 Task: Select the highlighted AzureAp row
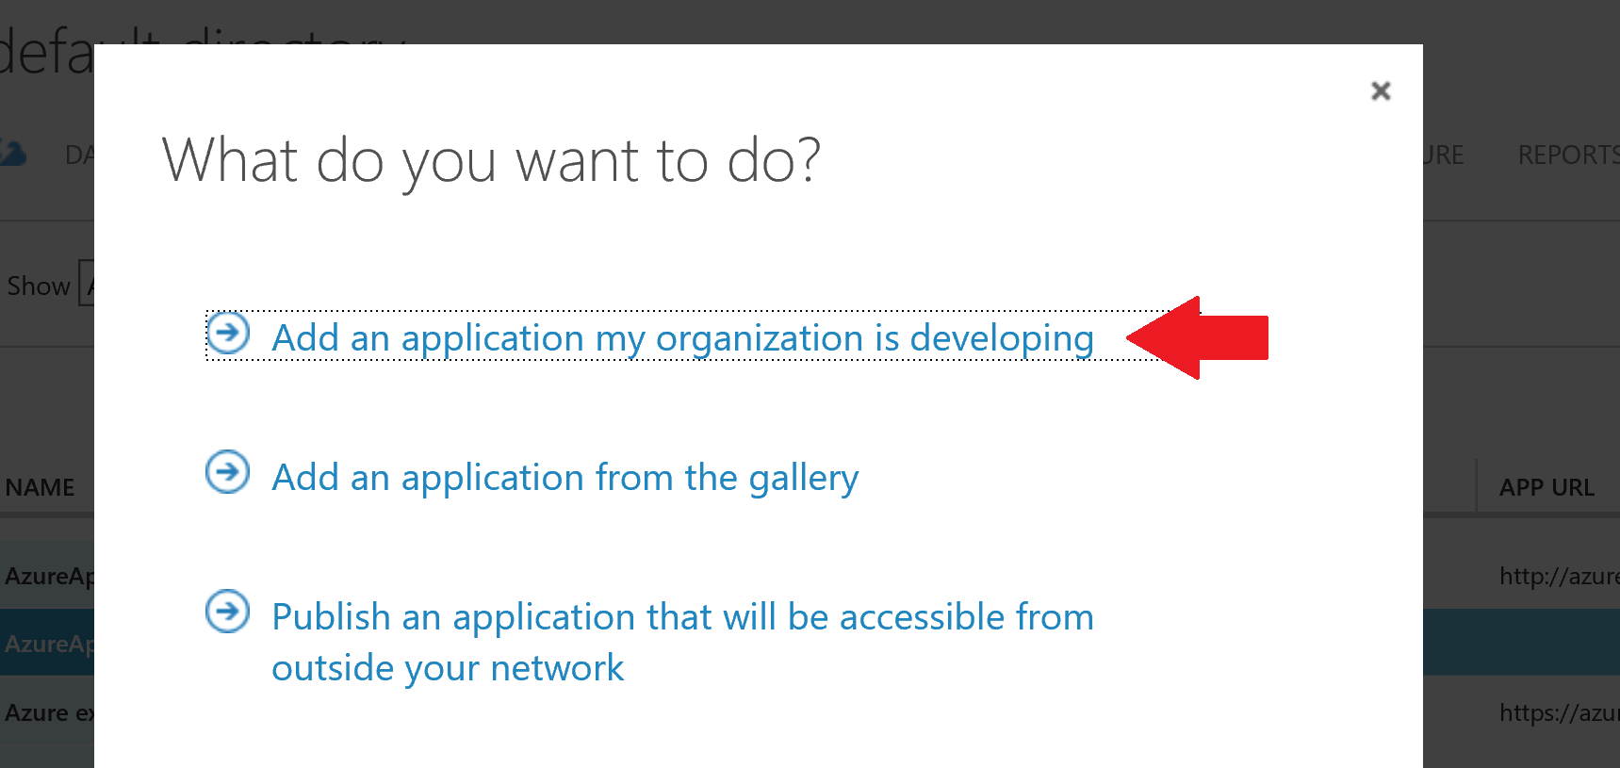coord(47,644)
